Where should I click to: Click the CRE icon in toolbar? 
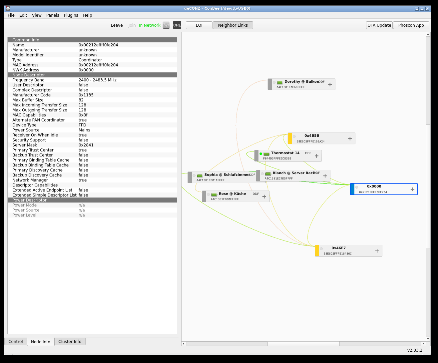pyautogui.click(x=177, y=25)
